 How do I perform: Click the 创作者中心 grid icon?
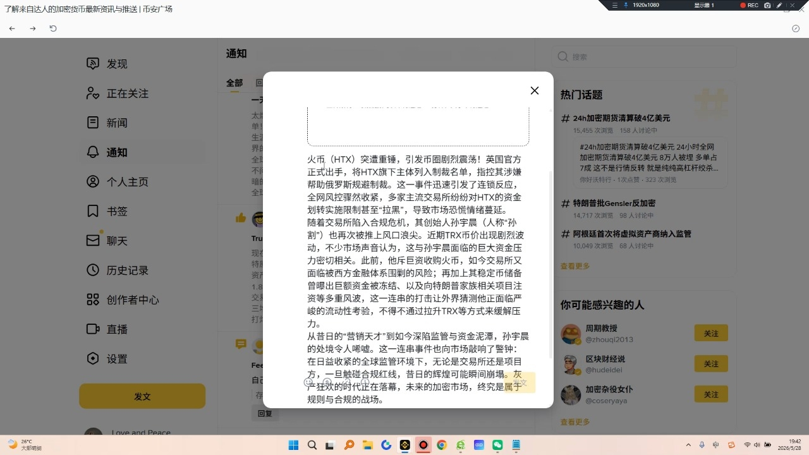(x=93, y=300)
